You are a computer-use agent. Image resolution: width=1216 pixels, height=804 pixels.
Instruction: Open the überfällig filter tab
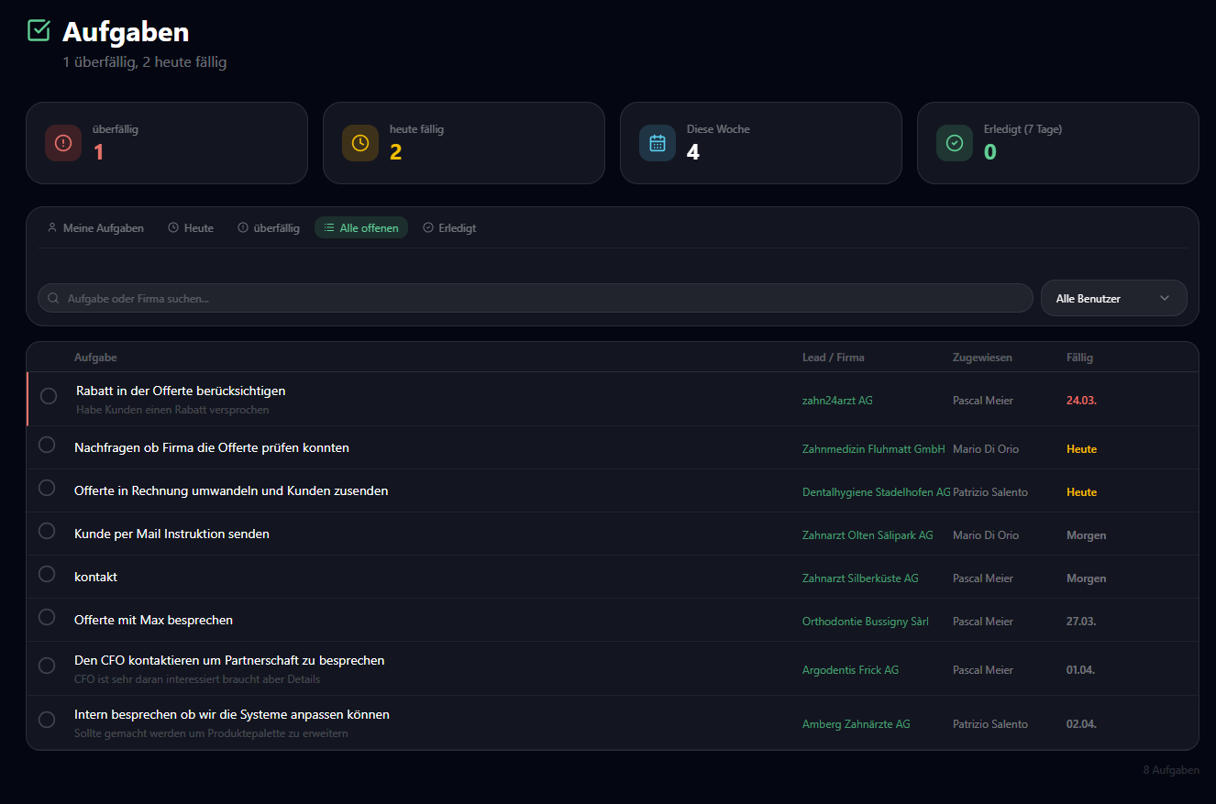click(269, 227)
